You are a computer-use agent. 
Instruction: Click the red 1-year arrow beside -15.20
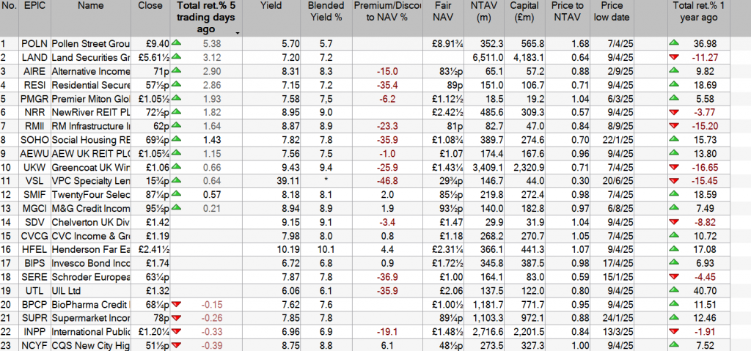(675, 126)
